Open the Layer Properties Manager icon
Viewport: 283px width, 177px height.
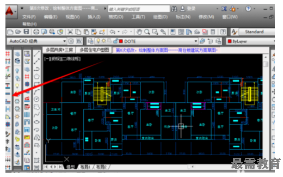coord(90,41)
